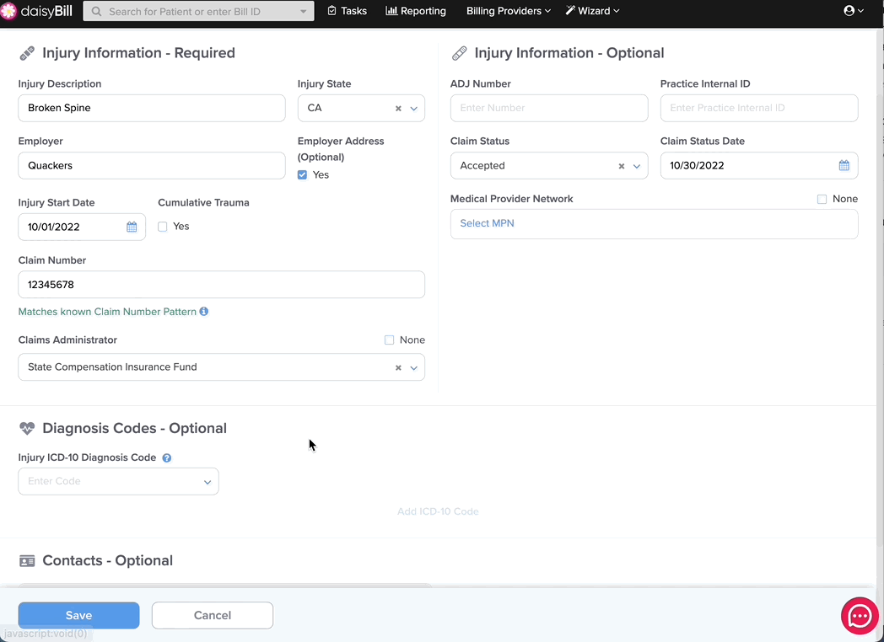
Task: Cancel the injury form
Action: point(213,616)
